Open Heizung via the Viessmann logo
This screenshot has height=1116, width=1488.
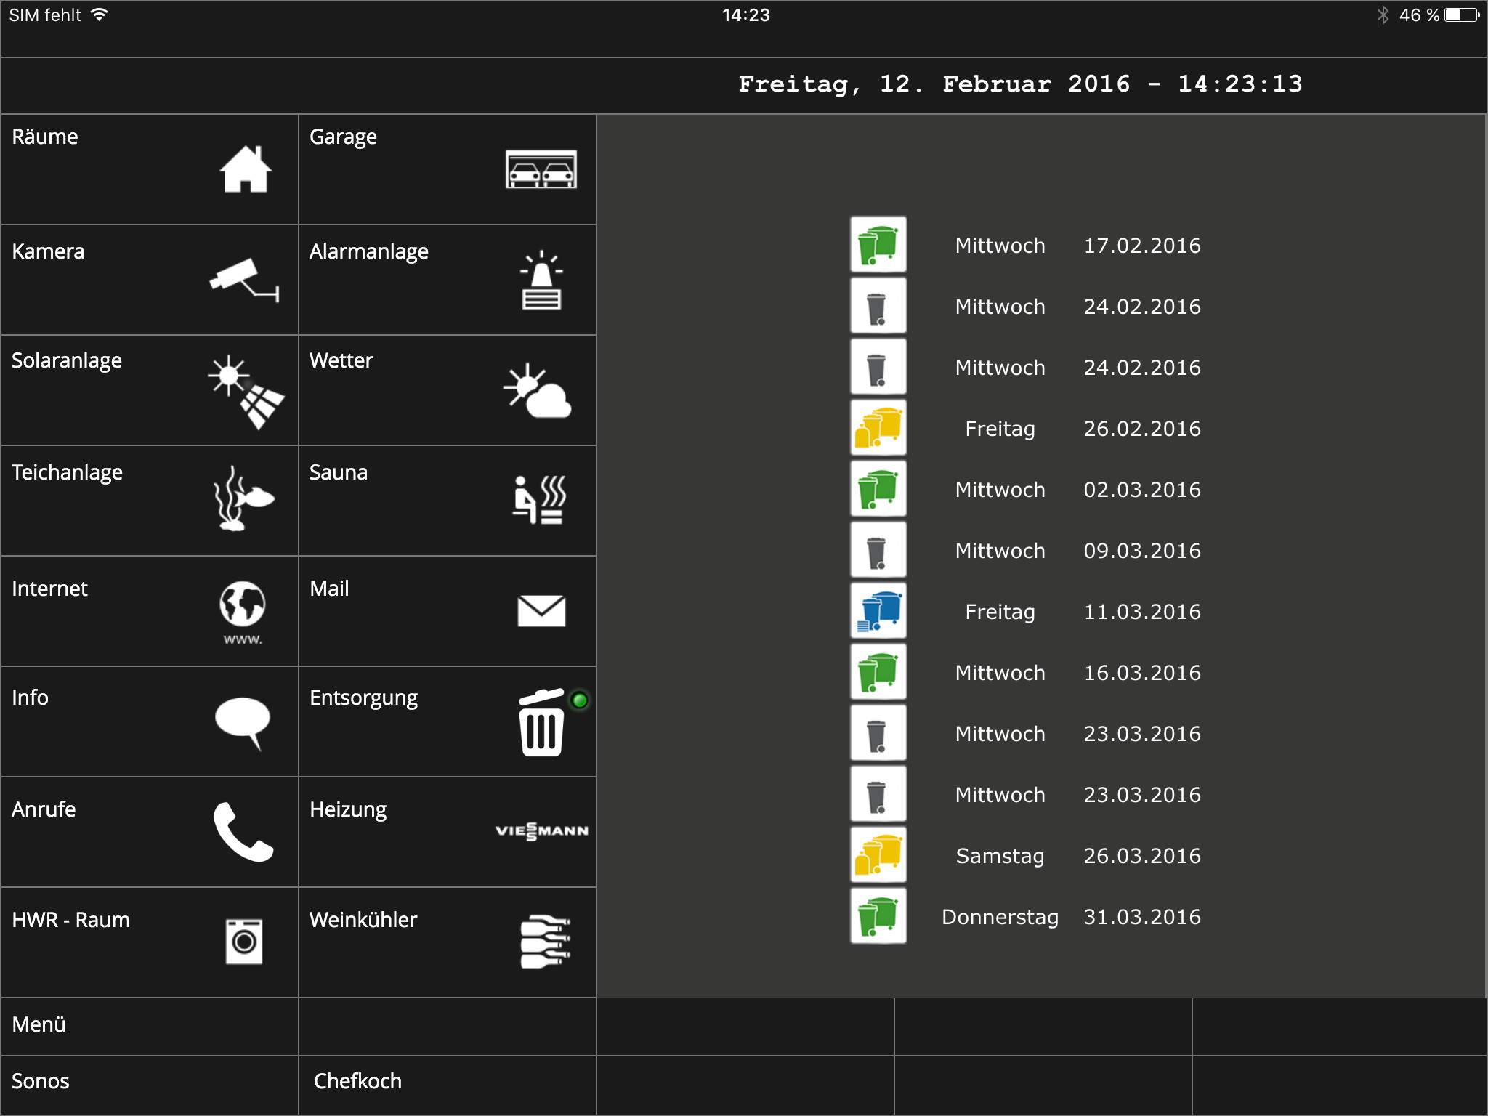click(x=541, y=830)
